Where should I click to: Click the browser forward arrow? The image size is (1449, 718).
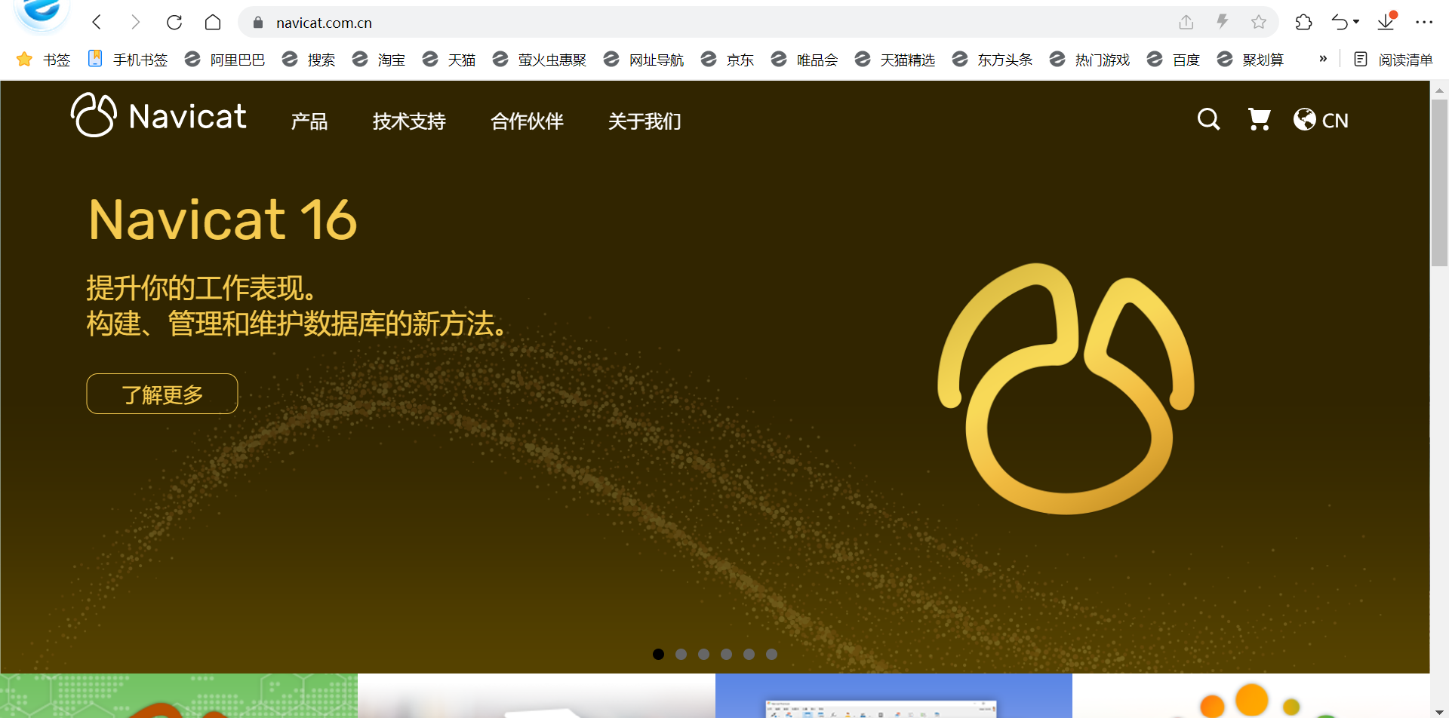point(135,22)
